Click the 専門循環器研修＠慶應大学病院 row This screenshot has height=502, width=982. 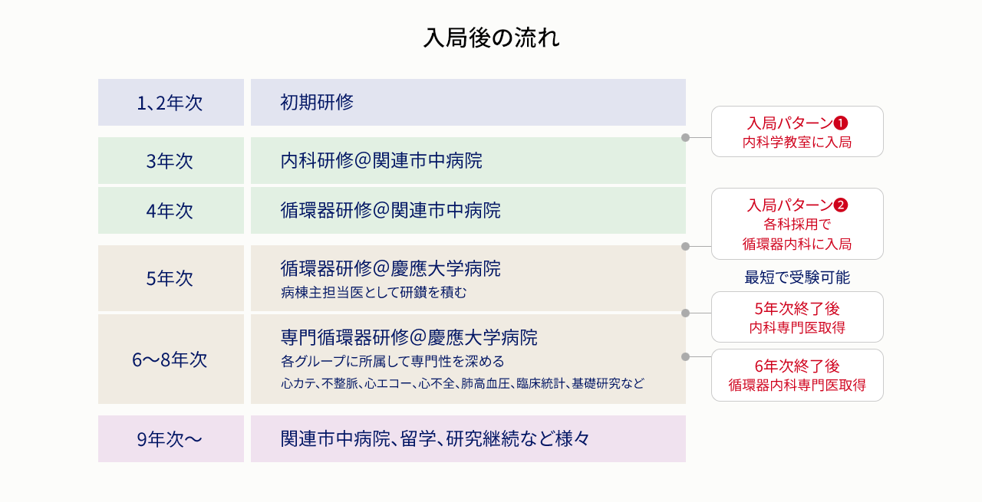point(468,359)
